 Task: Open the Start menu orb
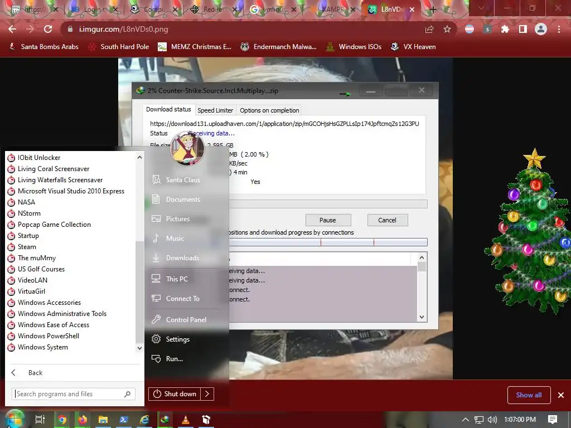(x=14, y=419)
